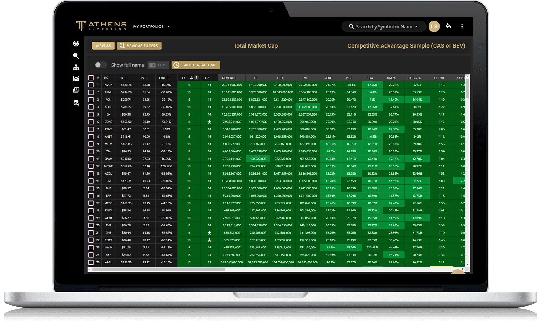Expand the My Portfolios dropdown
The image size is (541, 327).
[152, 27]
